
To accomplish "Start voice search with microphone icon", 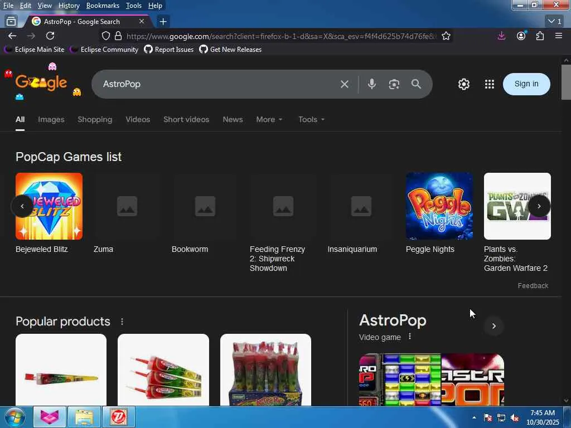I will [372, 84].
